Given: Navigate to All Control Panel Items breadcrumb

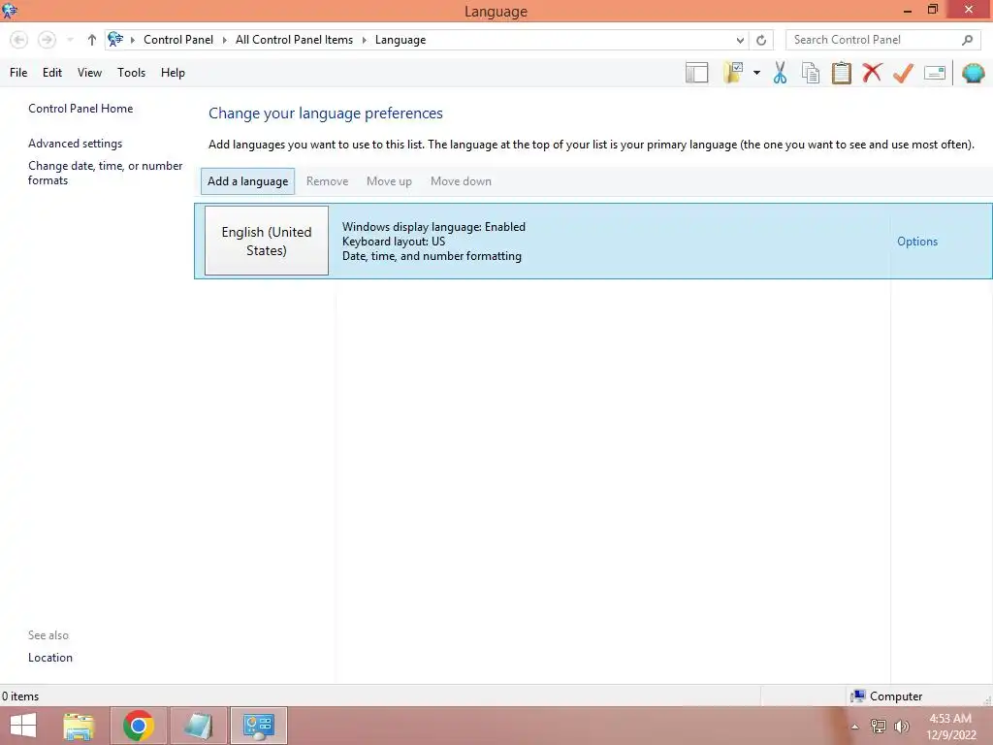Looking at the screenshot, I should tap(295, 39).
